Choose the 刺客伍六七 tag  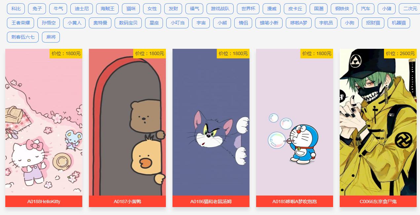(23, 37)
